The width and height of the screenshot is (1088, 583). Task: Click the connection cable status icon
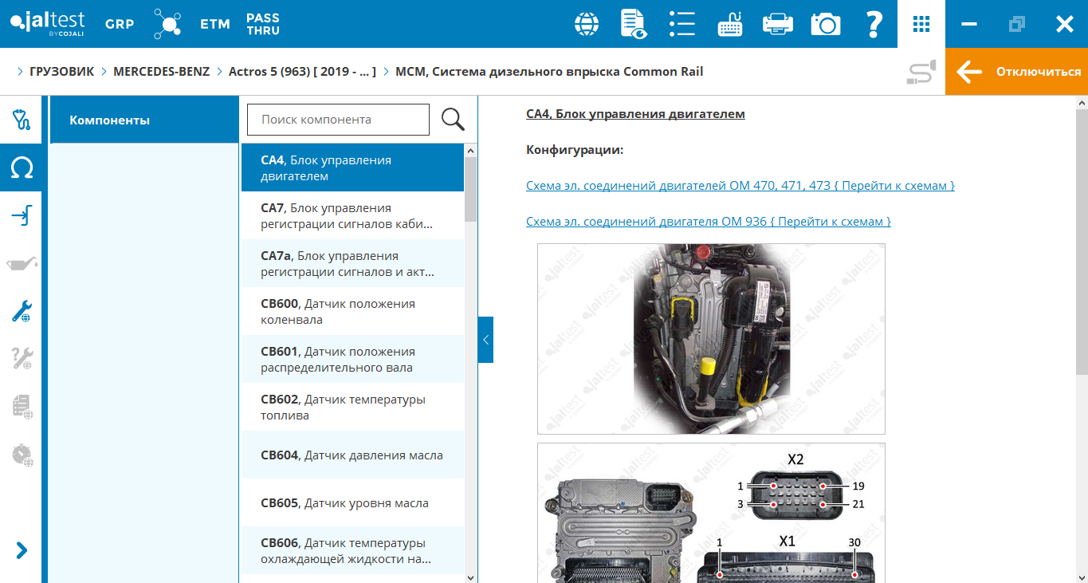point(921,72)
